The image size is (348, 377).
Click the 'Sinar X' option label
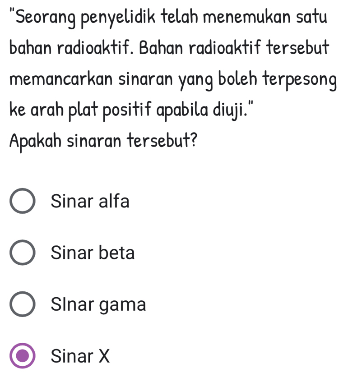click(80, 356)
